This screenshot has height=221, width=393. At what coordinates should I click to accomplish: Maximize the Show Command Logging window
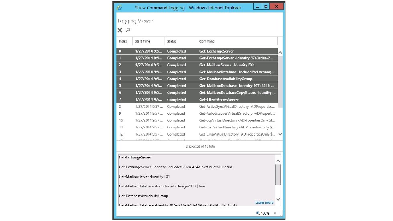pos(266,6)
